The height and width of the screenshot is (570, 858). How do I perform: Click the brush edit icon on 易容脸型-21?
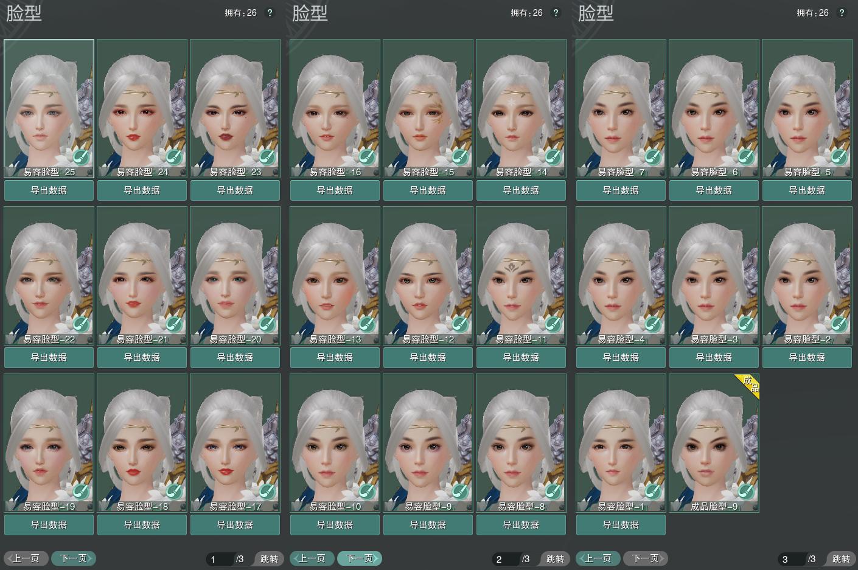click(x=174, y=324)
